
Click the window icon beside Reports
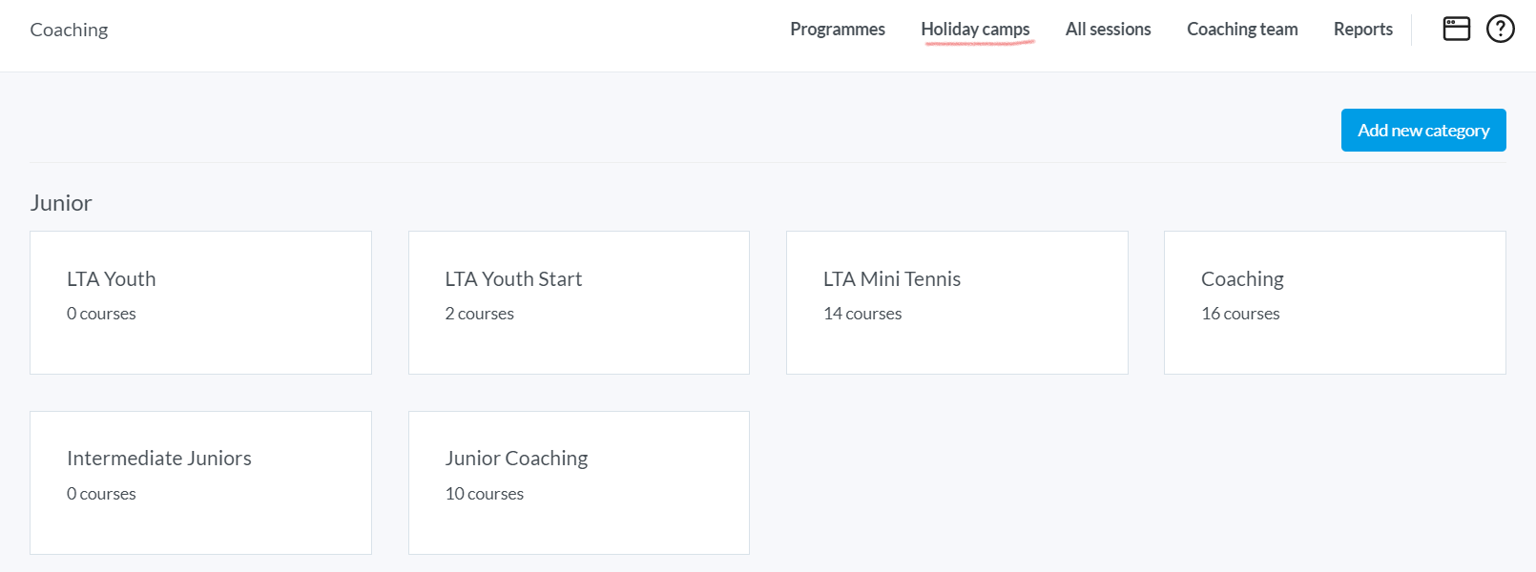(1456, 30)
